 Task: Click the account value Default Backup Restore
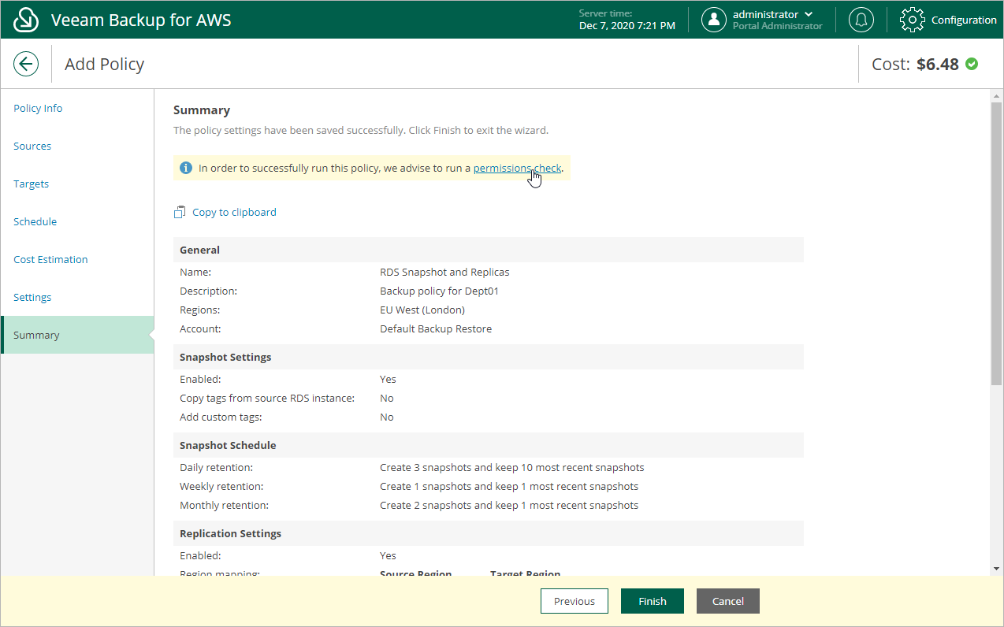pyautogui.click(x=436, y=328)
